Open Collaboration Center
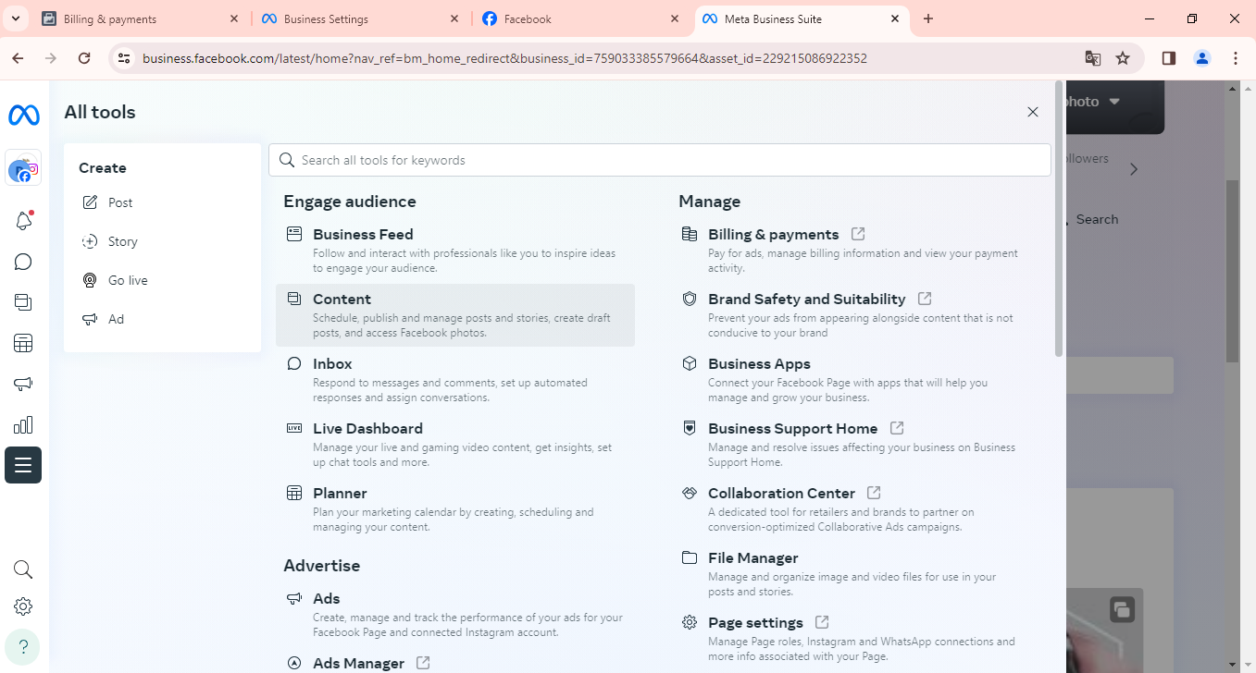This screenshot has height=673, width=1256. click(x=851, y=509)
